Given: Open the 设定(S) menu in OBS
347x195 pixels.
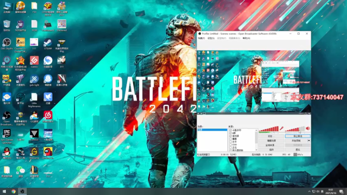Looking at the screenshot, I should [x=211, y=38].
